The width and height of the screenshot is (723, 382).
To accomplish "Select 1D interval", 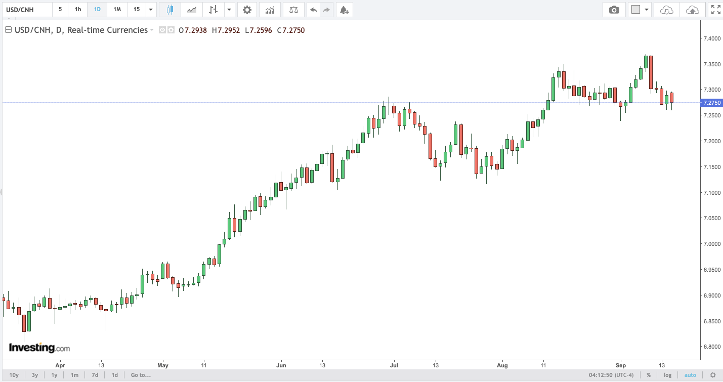I will (x=97, y=10).
